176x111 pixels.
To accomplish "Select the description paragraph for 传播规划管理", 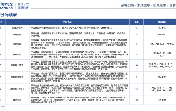I will (x=79, y=65).
